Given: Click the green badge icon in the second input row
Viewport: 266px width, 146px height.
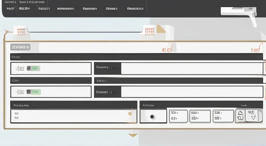Looking at the screenshot, I should (36, 92).
